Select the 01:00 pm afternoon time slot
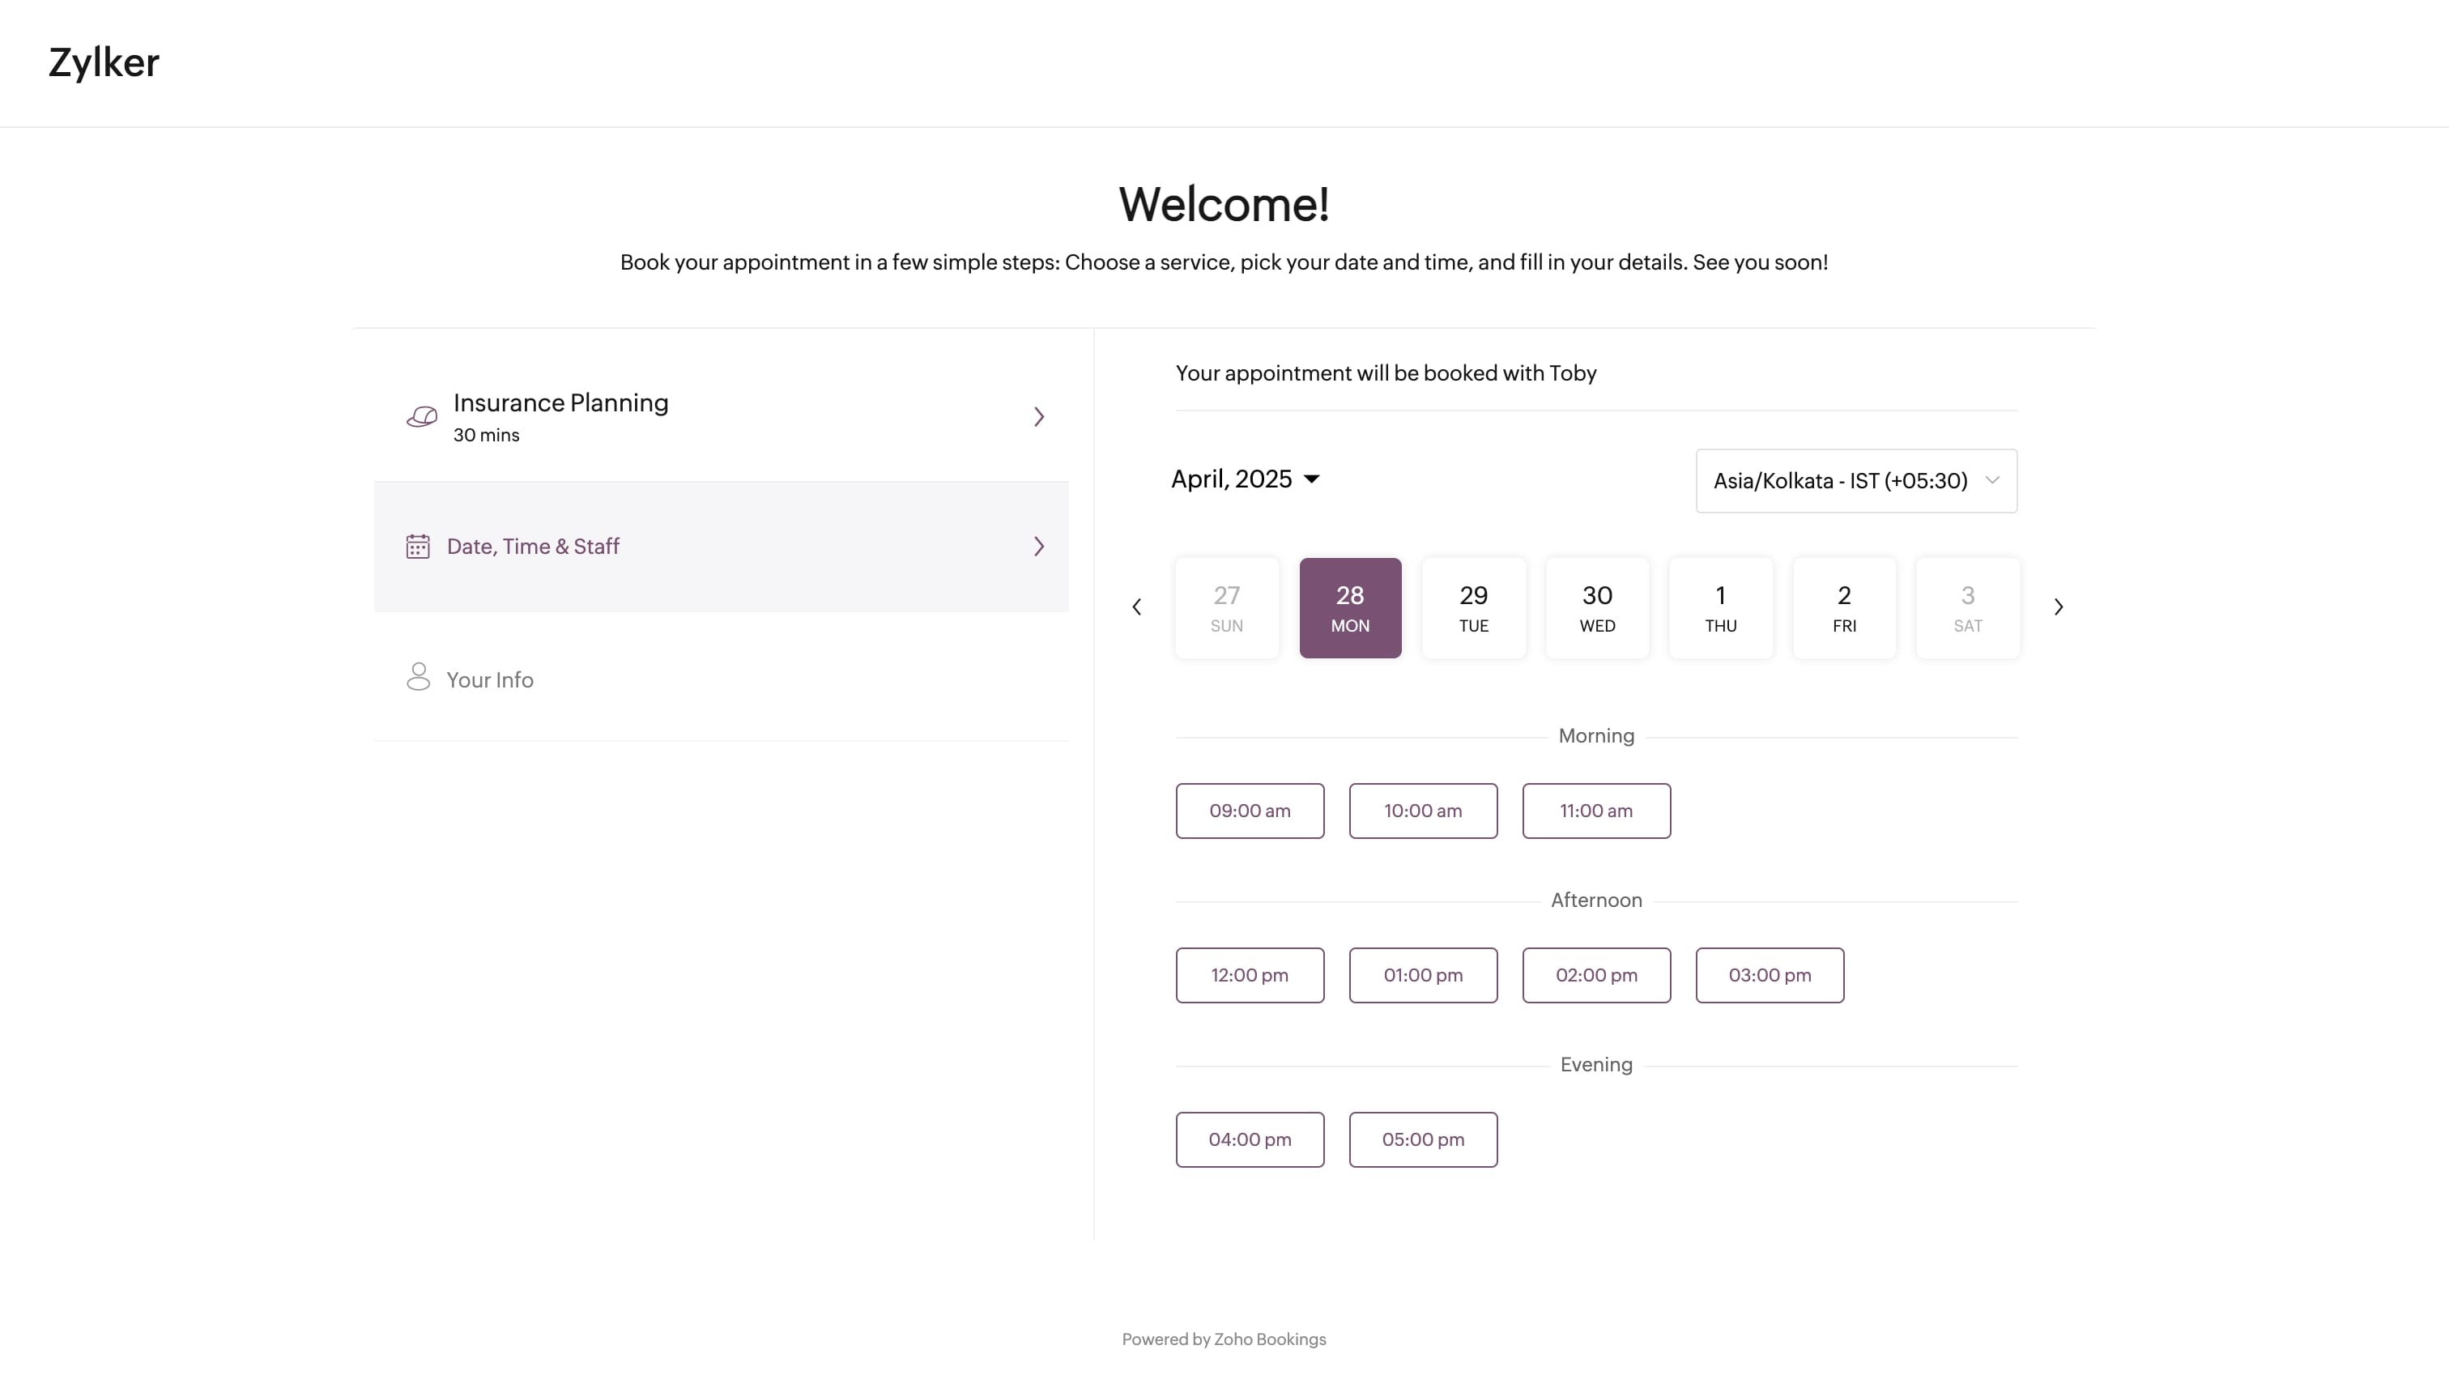Viewport: 2449px width, 1388px height. click(1421, 974)
